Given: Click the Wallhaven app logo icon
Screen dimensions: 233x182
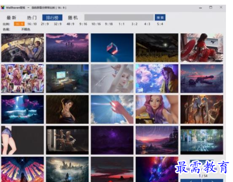Looking at the screenshot, I should click(x=3, y=8).
